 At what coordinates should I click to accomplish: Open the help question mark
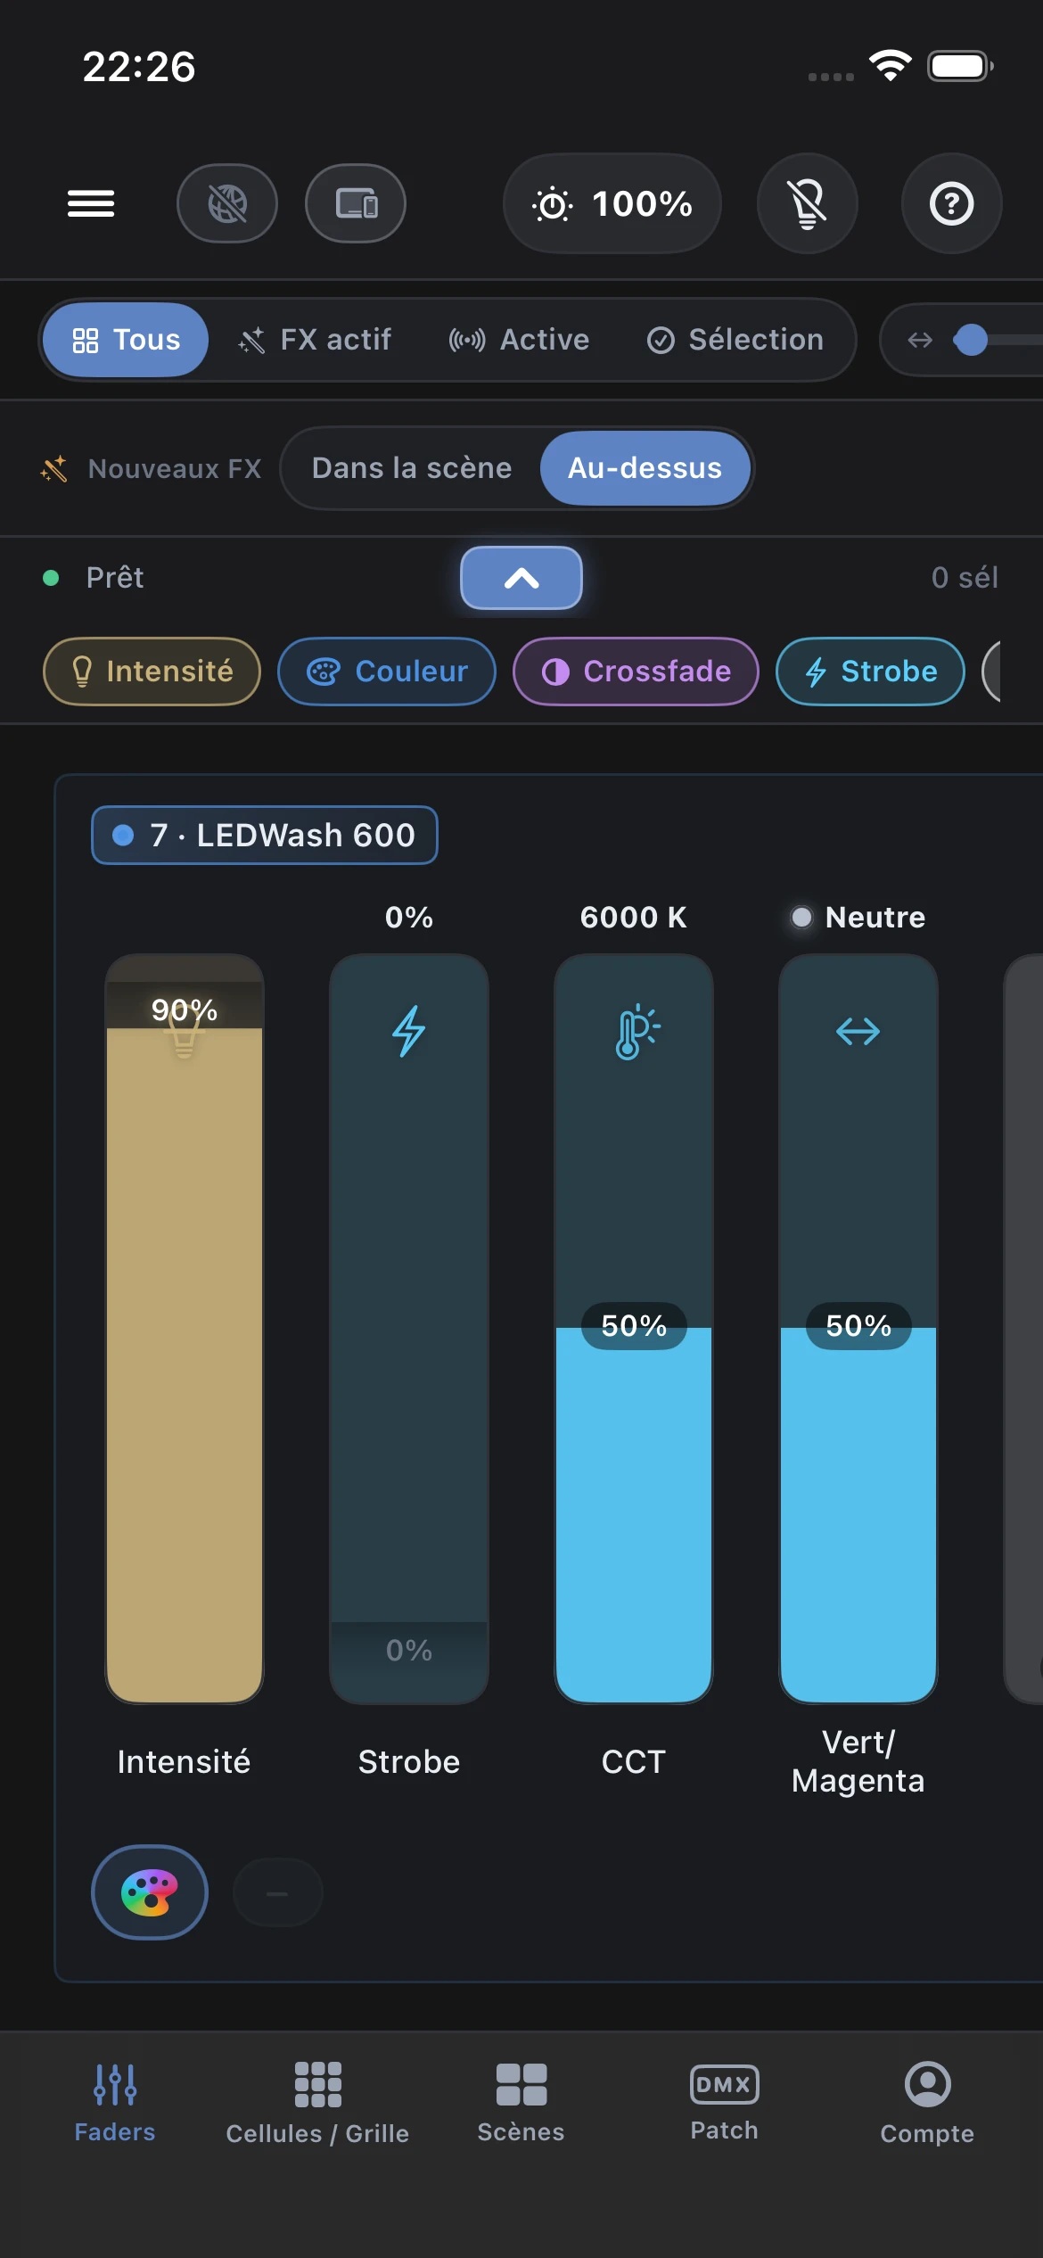952,203
